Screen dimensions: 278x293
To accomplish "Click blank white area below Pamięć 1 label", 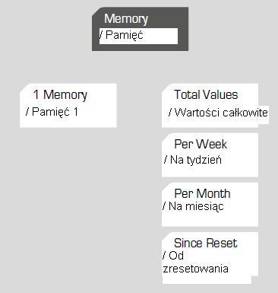I will pos(68,123).
